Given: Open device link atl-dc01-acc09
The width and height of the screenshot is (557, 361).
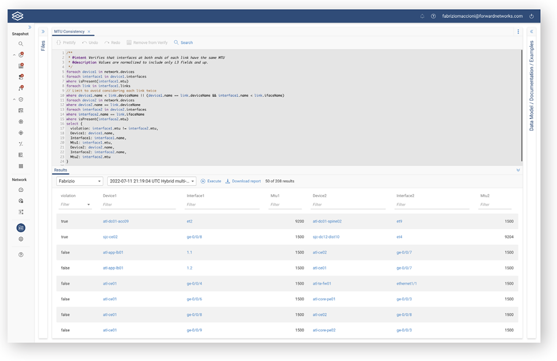Looking at the screenshot, I should [116, 221].
